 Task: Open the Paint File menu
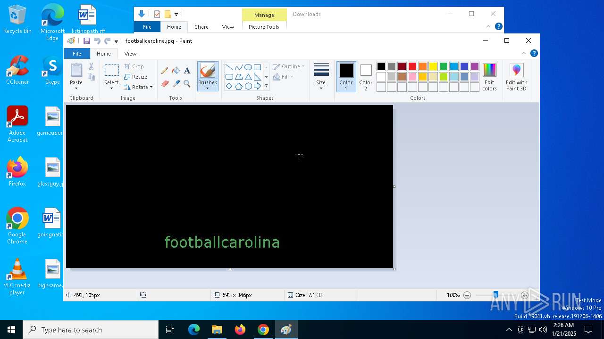click(x=76, y=54)
